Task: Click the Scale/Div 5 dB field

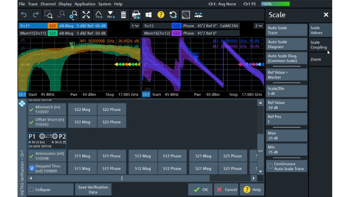Action: 286,91
